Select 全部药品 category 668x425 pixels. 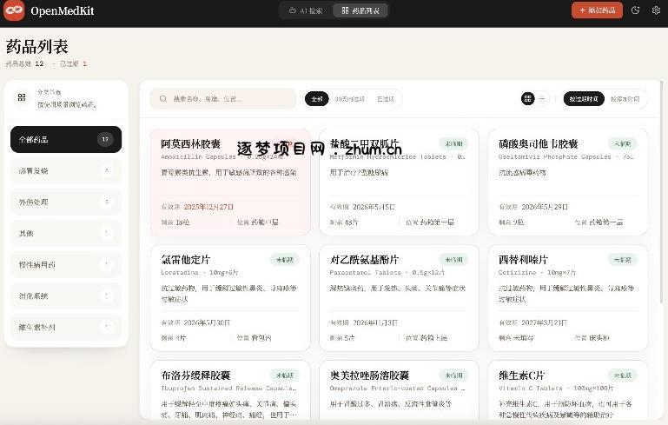pos(66,139)
